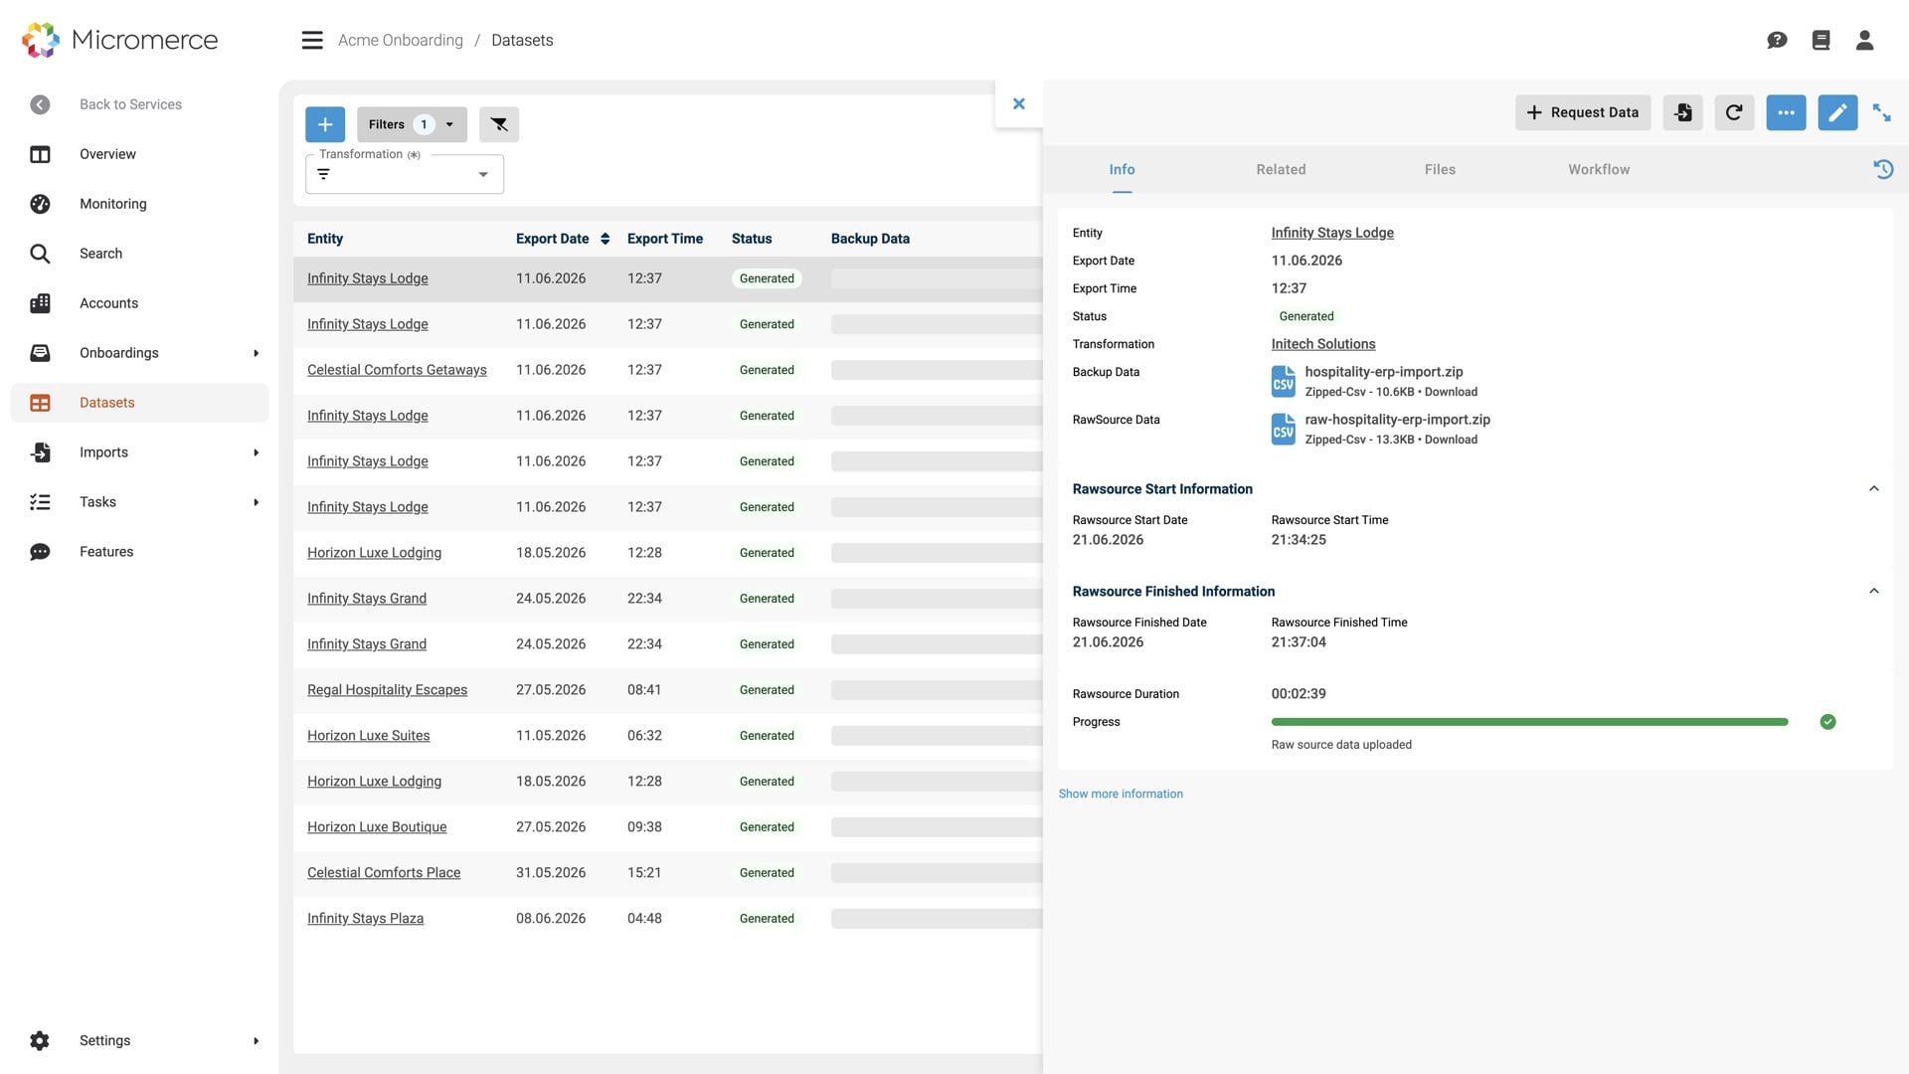Open Infinity Stays Lodge entity link in panel
1909x1074 pixels.
[x=1332, y=233]
